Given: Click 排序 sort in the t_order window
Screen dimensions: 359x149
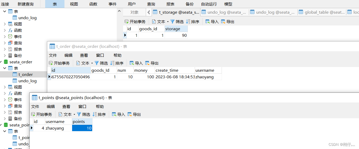Looking at the screenshot, I should [116, 63].
